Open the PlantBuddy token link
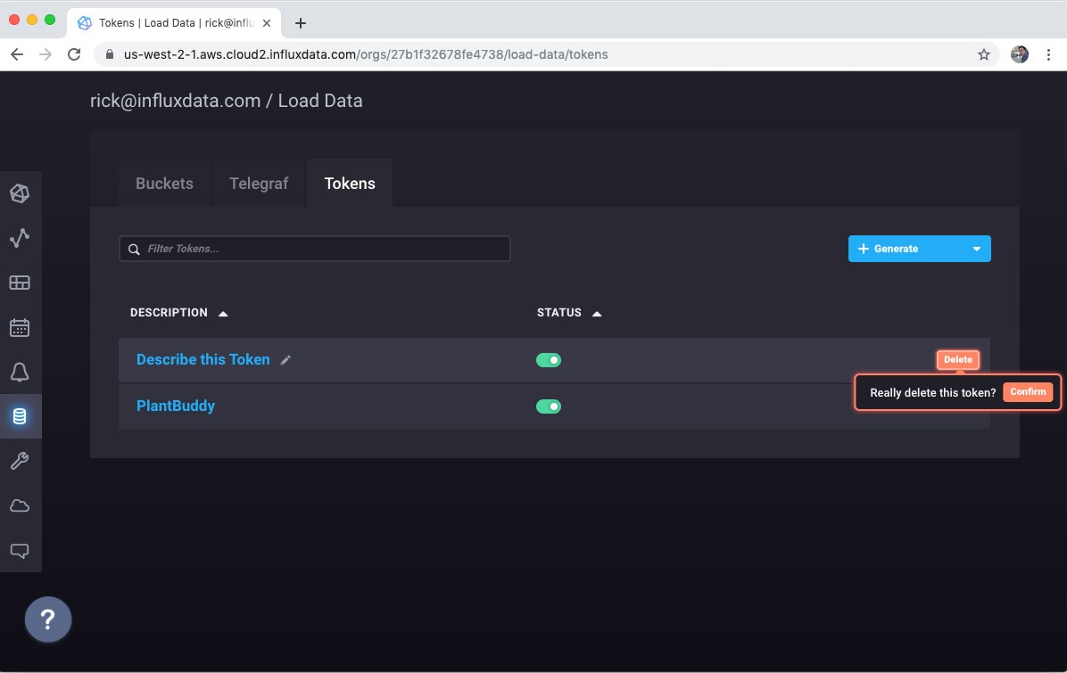1067x673 pixels. coord(175,406)
